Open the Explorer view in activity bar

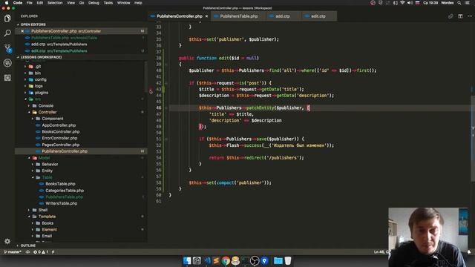tap(7, 19)
